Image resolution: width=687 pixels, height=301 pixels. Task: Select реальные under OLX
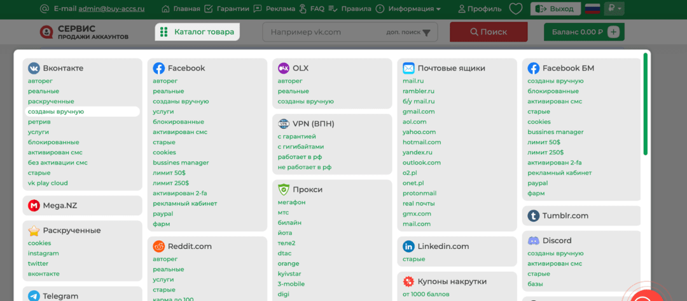coord(293,91)
